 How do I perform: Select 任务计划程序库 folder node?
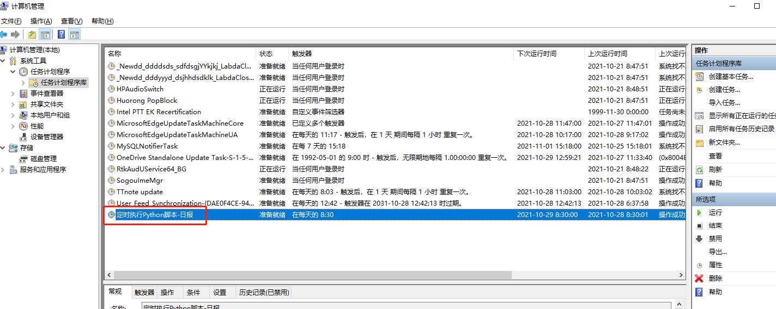[63, 83]
